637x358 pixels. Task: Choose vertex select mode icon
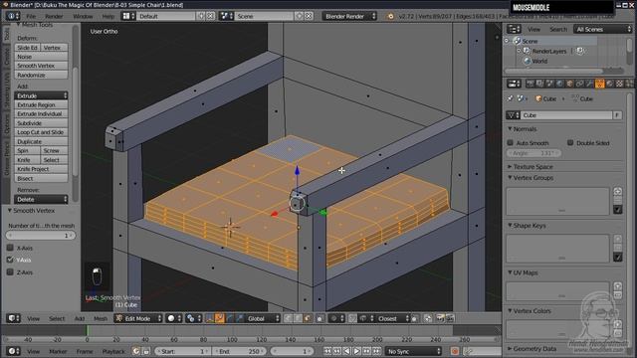point(288,318)
